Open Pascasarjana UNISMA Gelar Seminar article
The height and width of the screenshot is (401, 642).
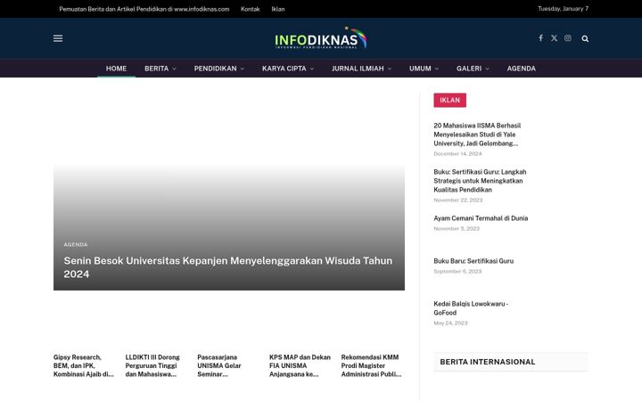219,366
